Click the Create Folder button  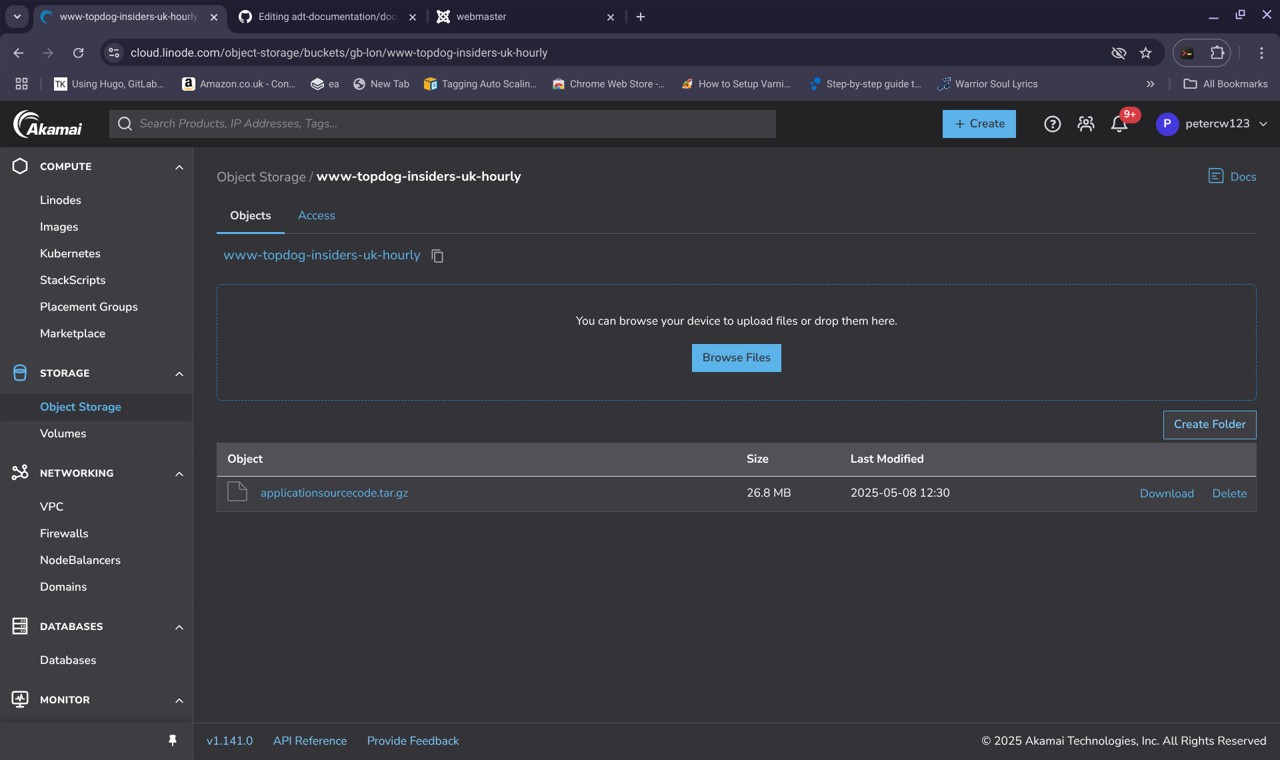click(1209, 425)
